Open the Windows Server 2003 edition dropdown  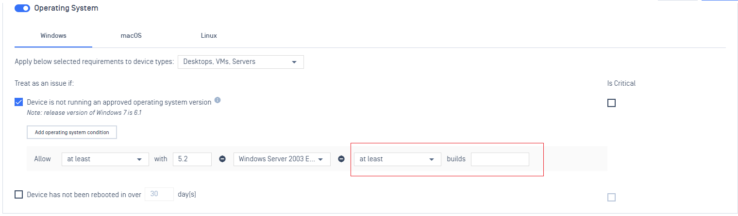(x=282, y=159)
